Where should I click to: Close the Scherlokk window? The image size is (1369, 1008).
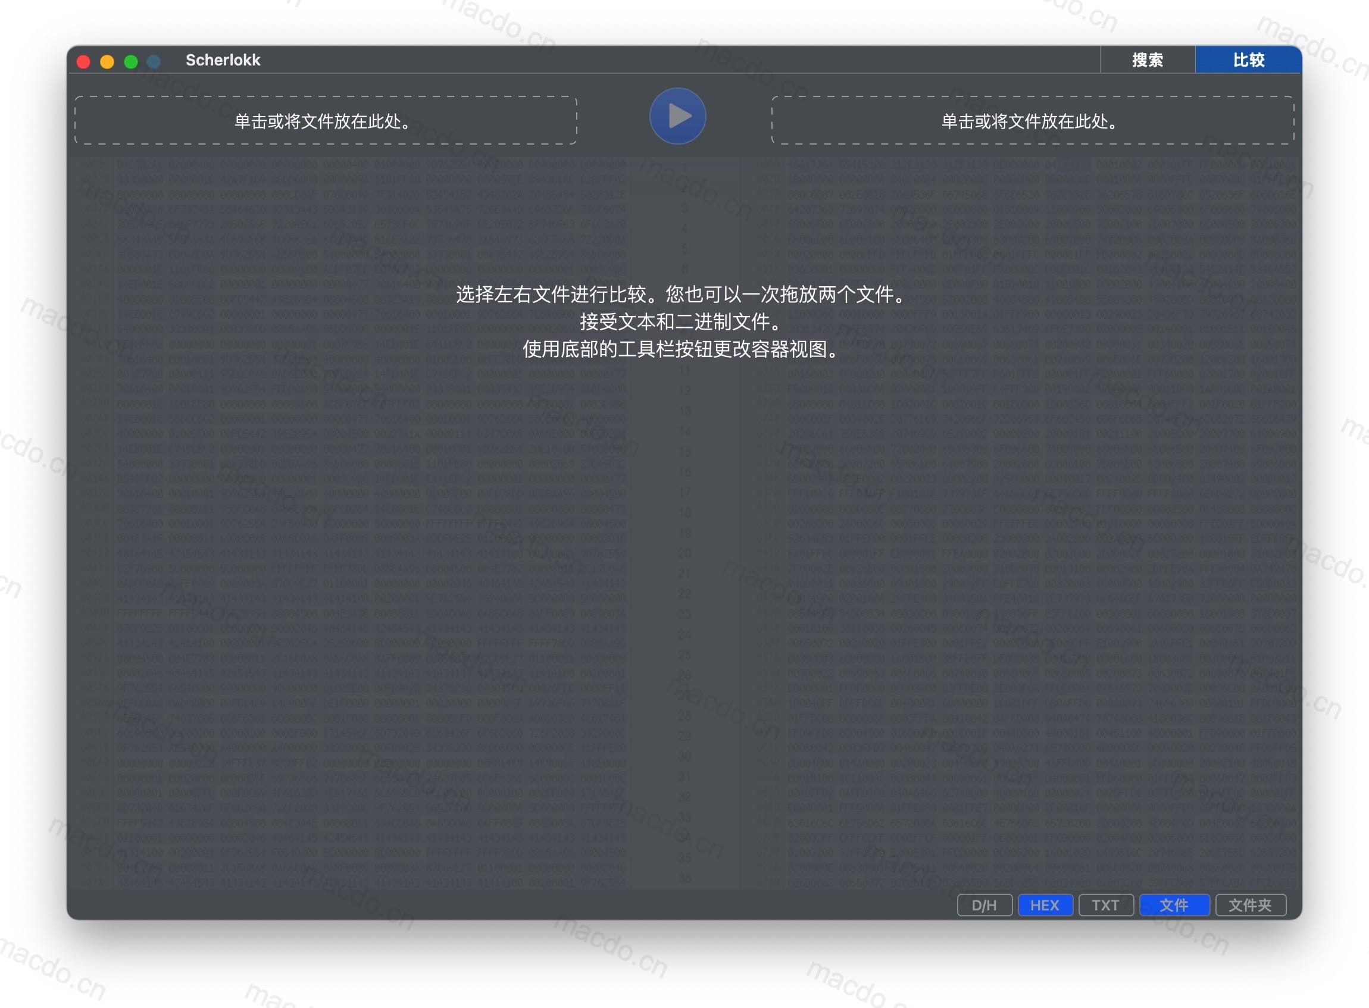tap(83, 62)
